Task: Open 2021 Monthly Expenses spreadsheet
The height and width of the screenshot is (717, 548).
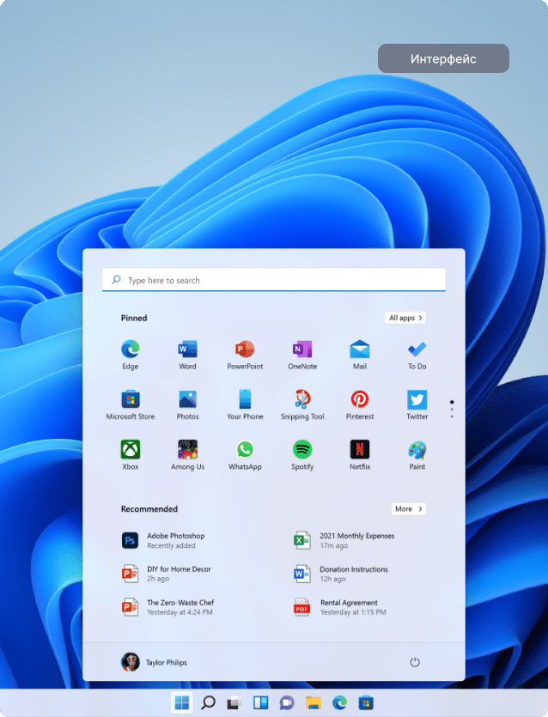Action: coord(344,540)
